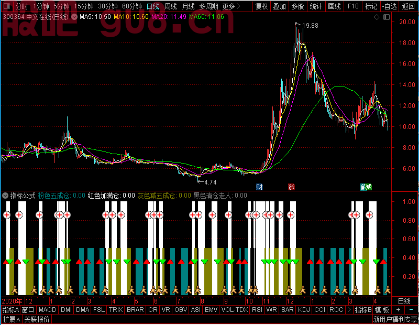
Task: Switch to 周线 weekly chart
Action: pyautogui.click(x=171, y=6)
